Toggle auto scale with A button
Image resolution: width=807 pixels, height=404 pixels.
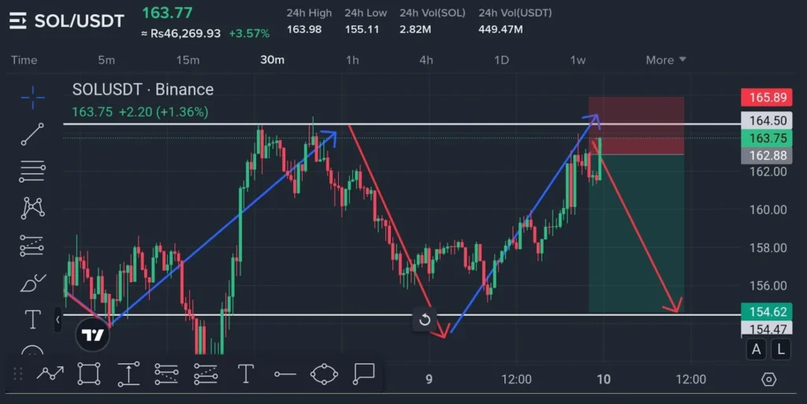click(757, 349)
